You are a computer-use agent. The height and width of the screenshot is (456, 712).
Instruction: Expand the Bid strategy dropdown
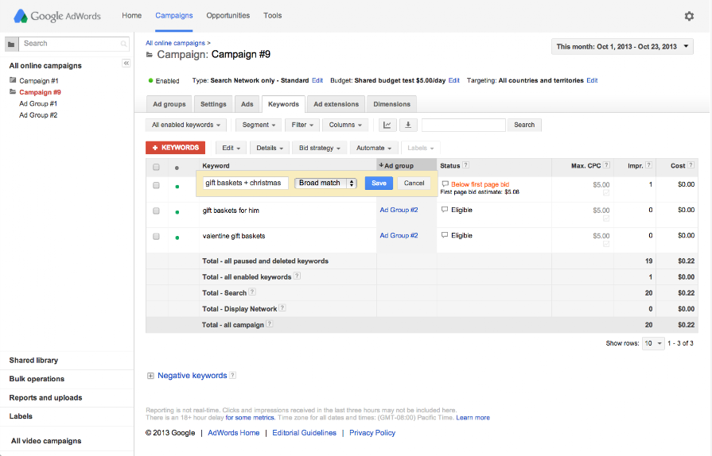pos(321,148)
